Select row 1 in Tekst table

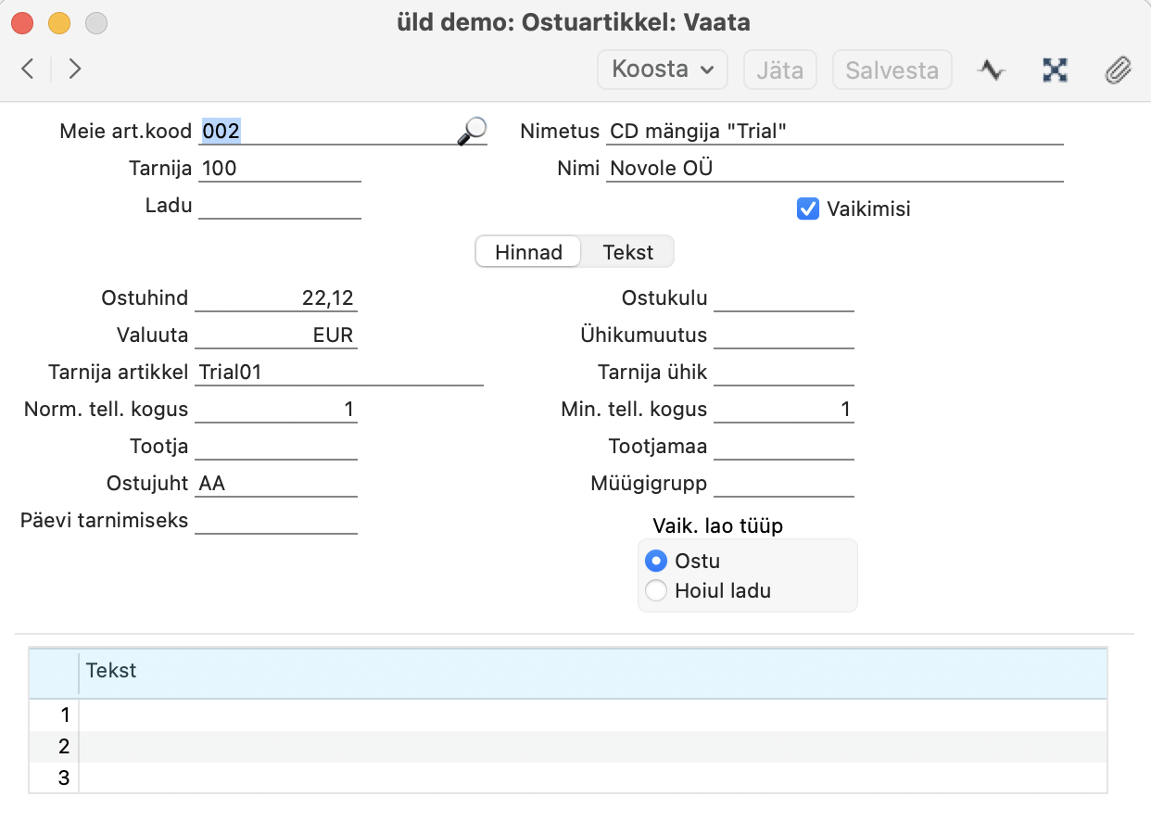593,715
